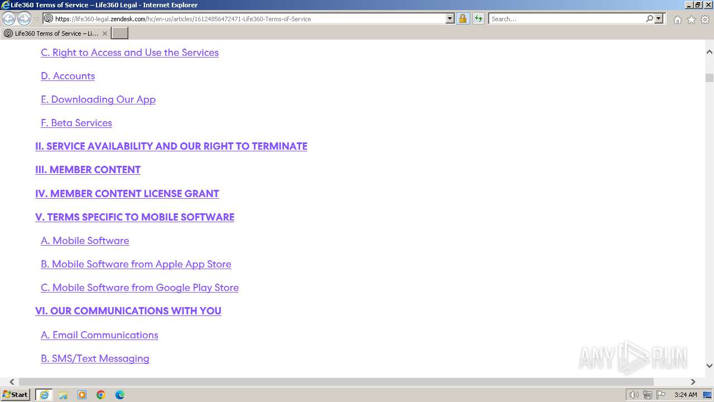The width and height of the screenshot is (714, 402).
Task: Open the recent pages dropdown arrow
Action: click(x=36, y=19)
